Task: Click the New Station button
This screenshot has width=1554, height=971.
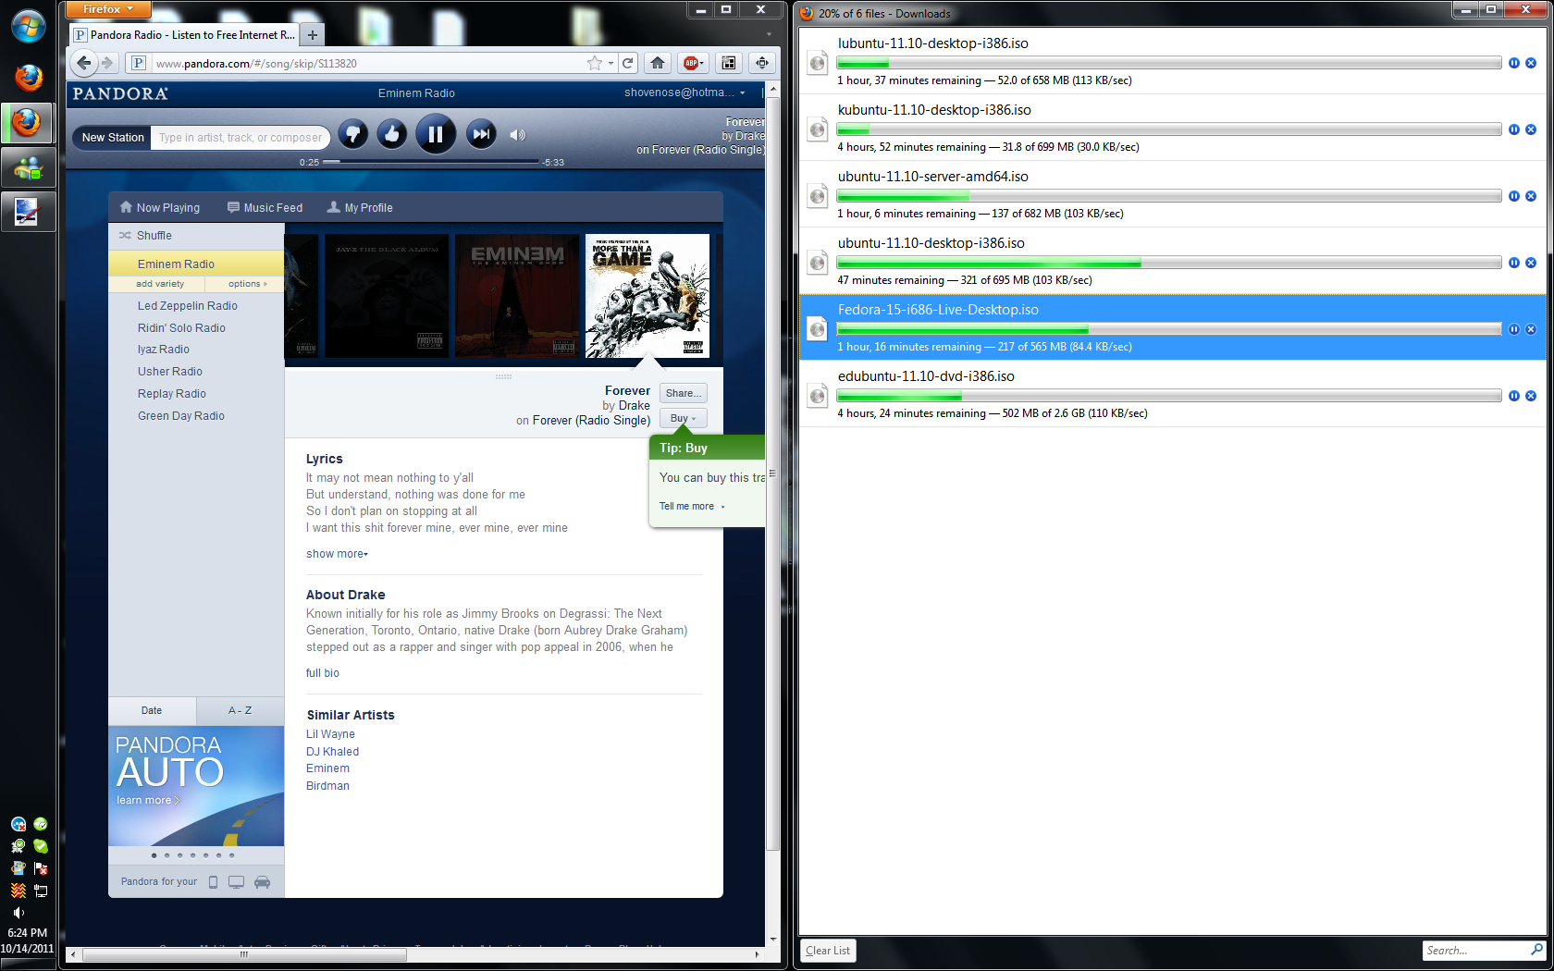Action: pos(113,138)
